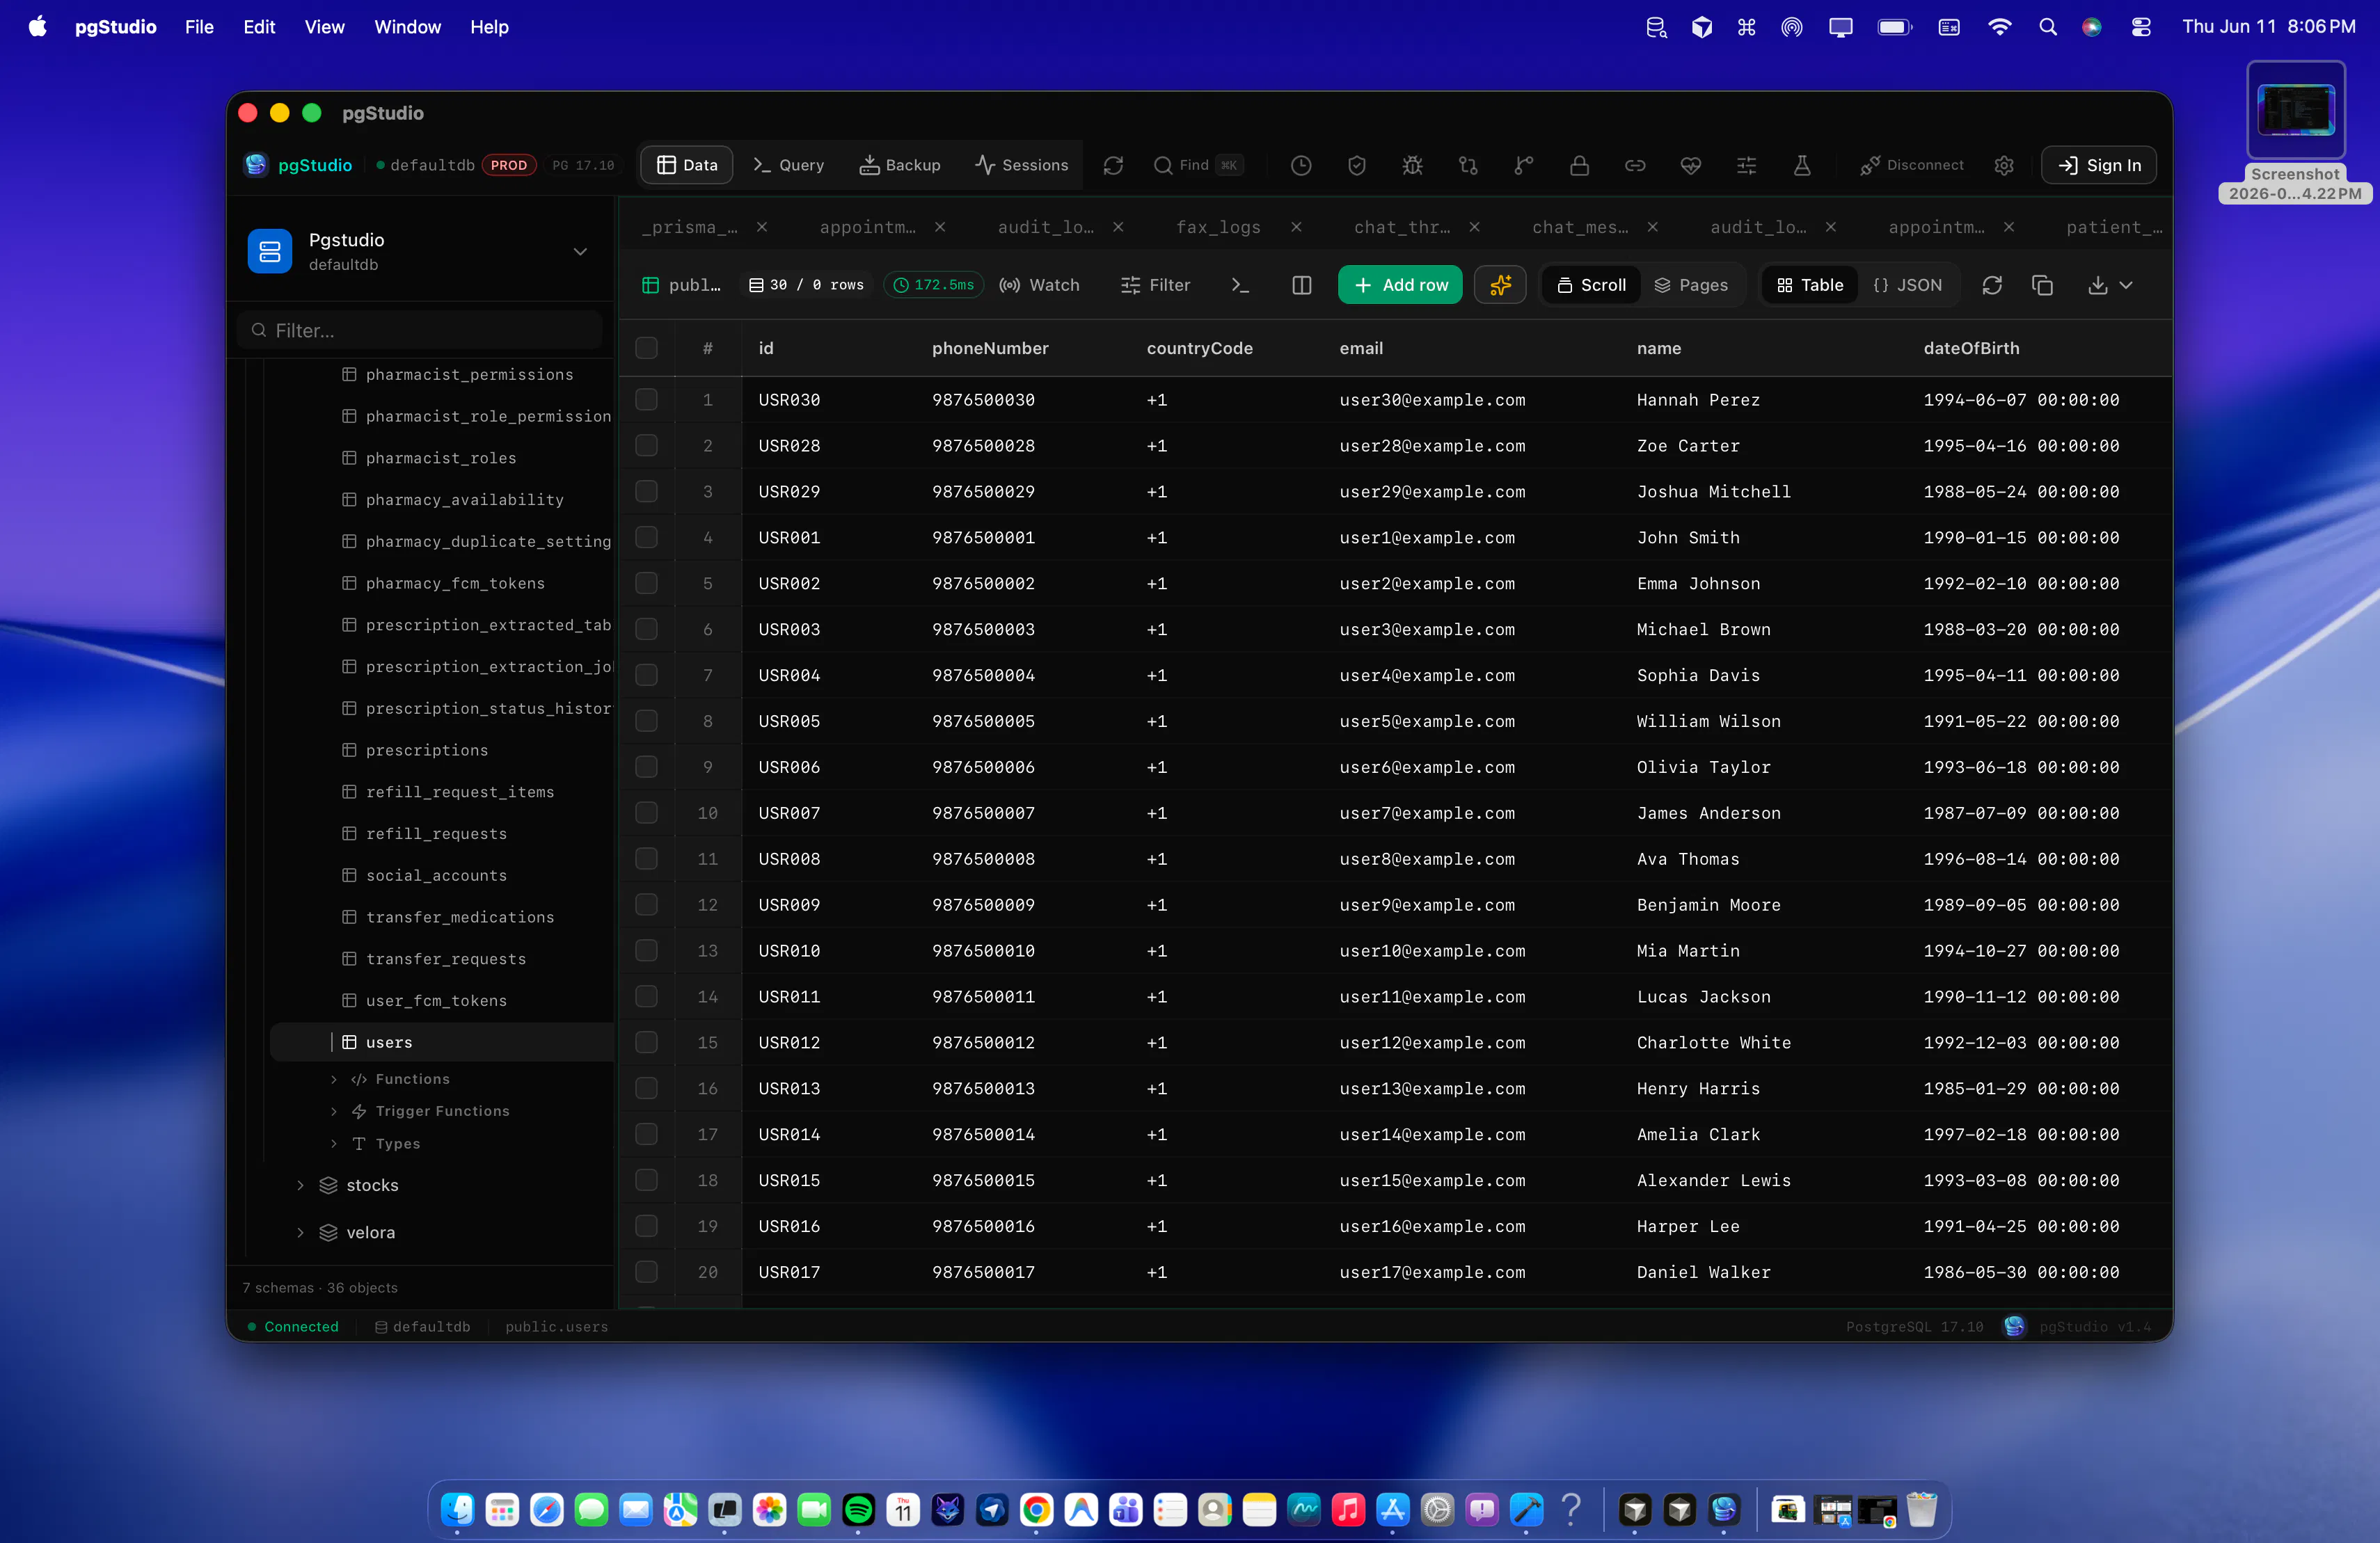Screen dimensions: 2380x1543
Task: Click the bug debug icon
Action: coord(1412,165)
